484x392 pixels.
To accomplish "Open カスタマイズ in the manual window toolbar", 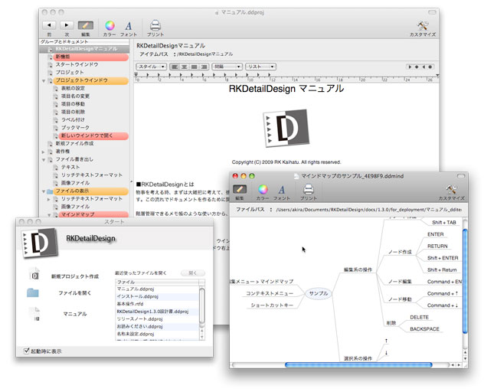I will 423,25.
